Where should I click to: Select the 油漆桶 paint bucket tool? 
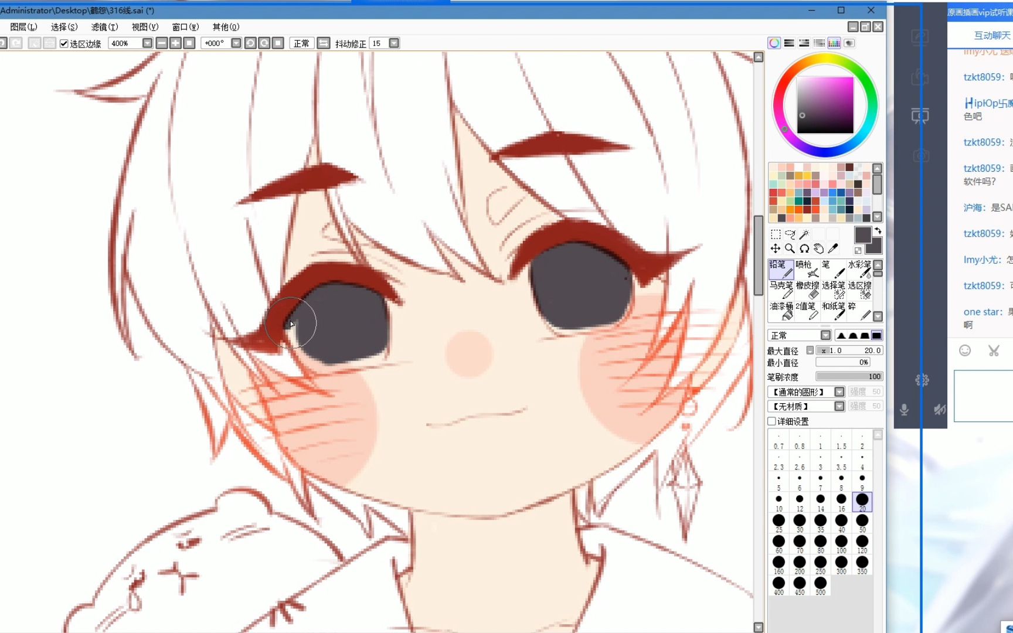[x=781, y=311]
